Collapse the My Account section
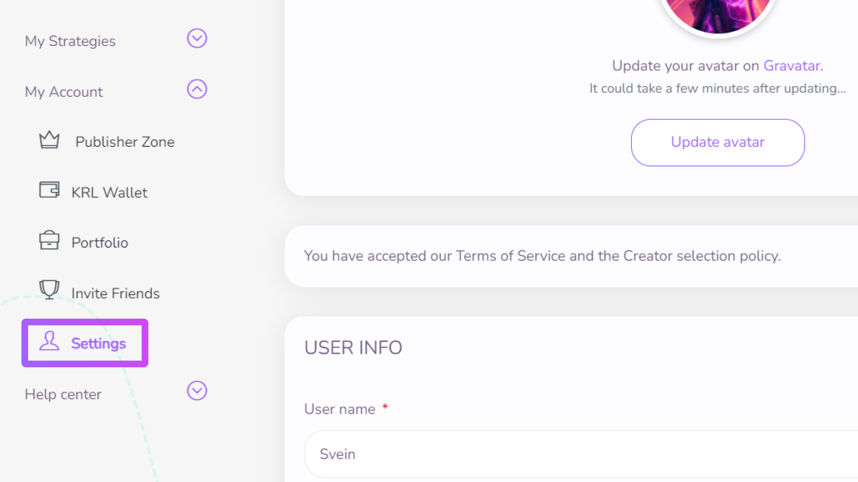Image resolution: width=858 pixels, height=482 pixels. tap(197, 89)
